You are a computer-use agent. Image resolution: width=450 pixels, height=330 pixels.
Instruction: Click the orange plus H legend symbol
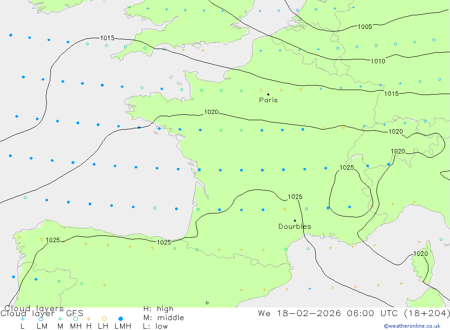(89, 319)
